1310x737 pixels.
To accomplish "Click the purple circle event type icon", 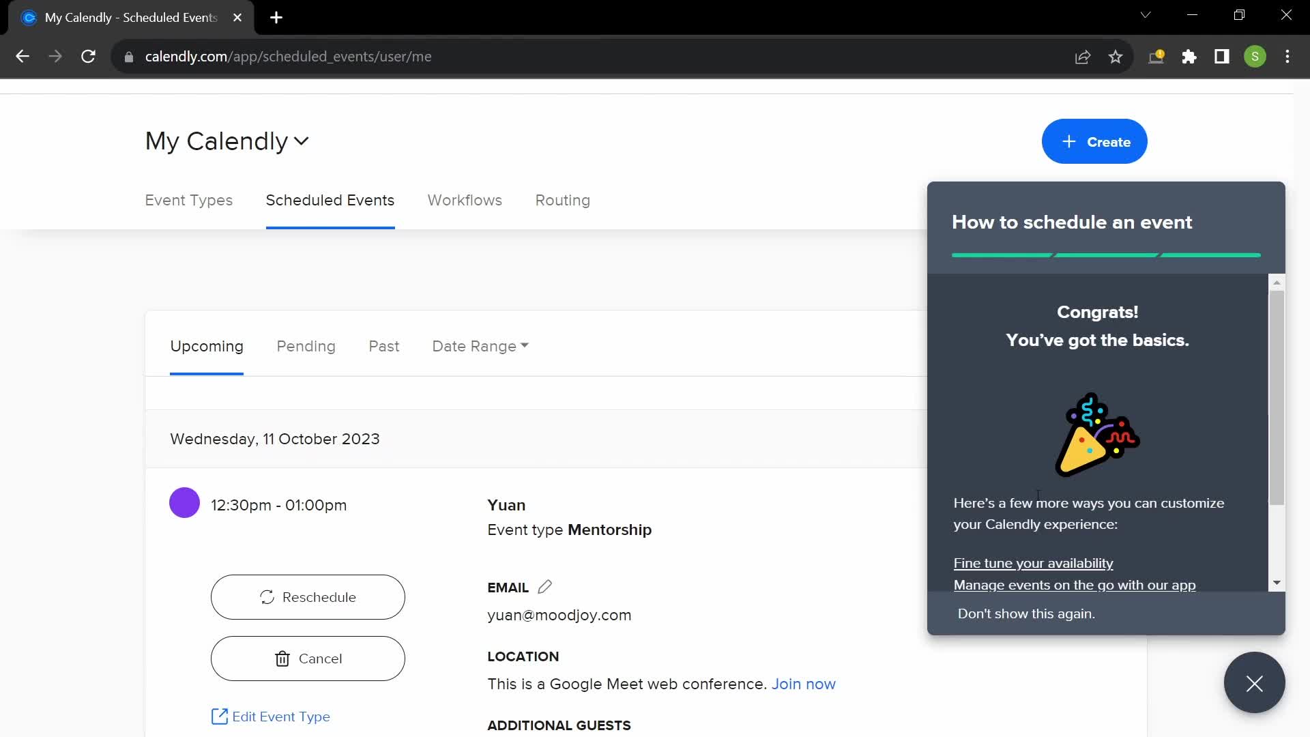I will (186, 502).
